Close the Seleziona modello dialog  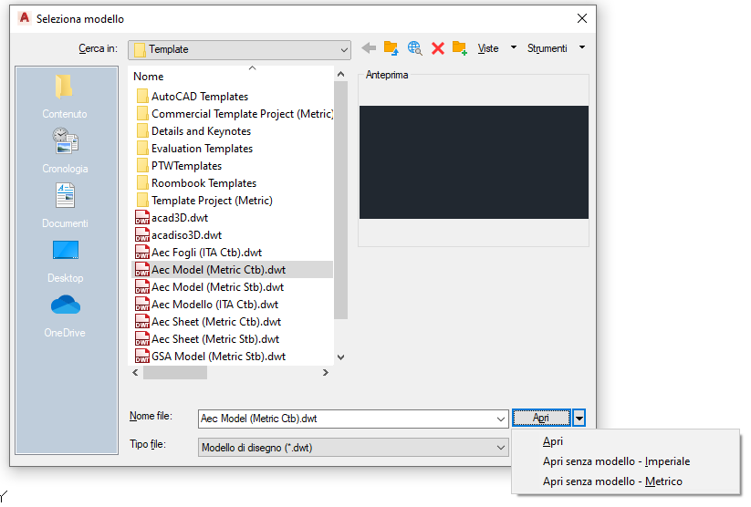(x=582, y=18)
